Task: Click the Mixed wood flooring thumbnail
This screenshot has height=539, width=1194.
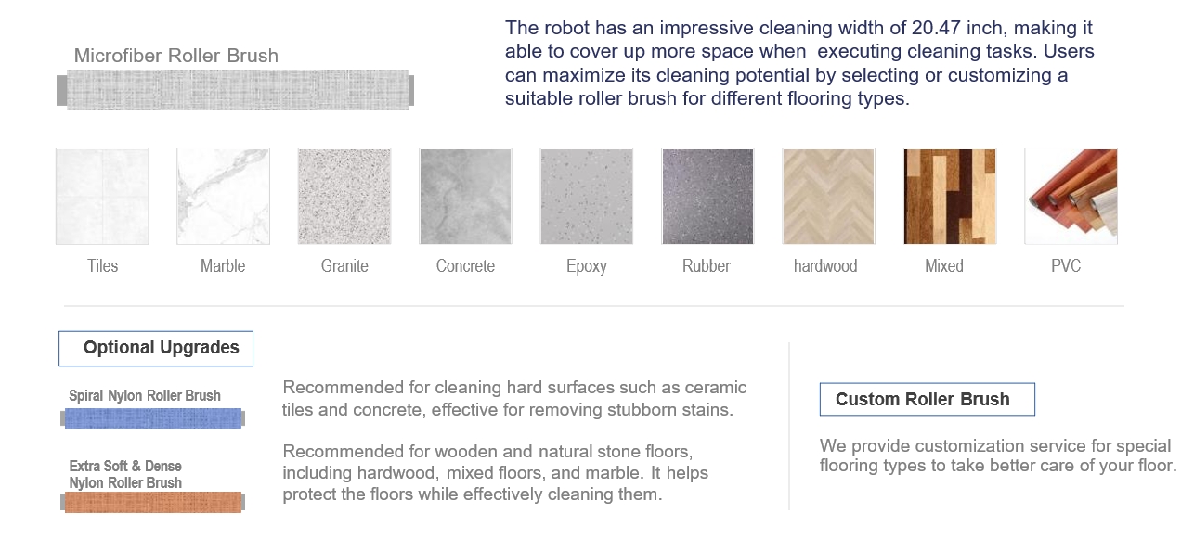Action: pos(950,197)
